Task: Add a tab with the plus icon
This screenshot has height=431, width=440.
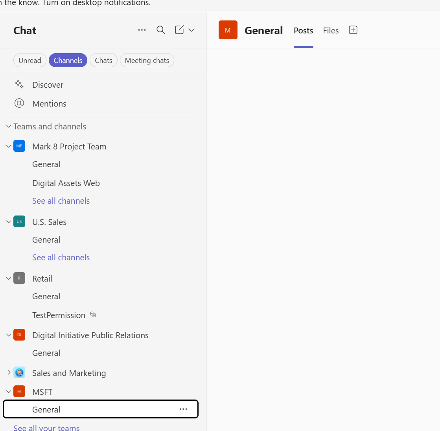Action: click(353, 30)
